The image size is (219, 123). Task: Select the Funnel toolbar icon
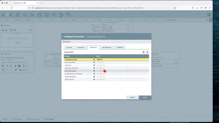point(54,15)
